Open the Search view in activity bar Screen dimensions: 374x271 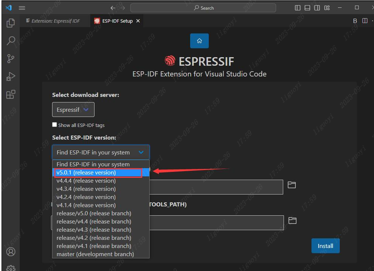[10, 41]
